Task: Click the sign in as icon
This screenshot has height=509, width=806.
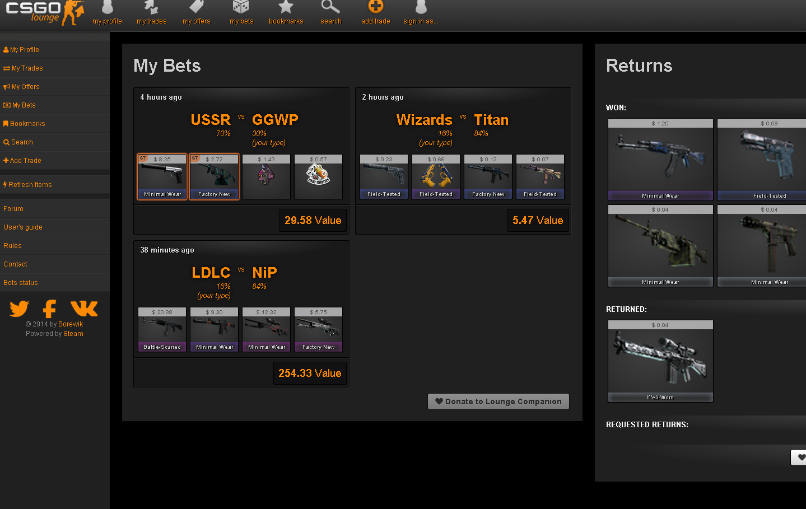Action: (x=421, y=7)
